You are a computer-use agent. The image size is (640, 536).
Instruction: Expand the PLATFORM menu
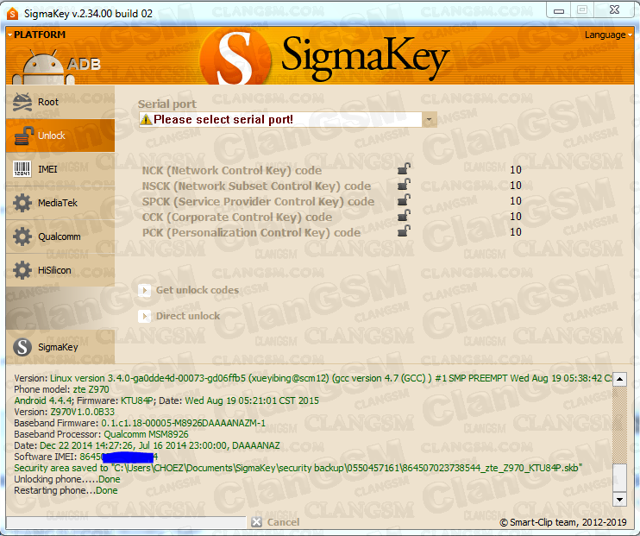click(x=36, y=35)
